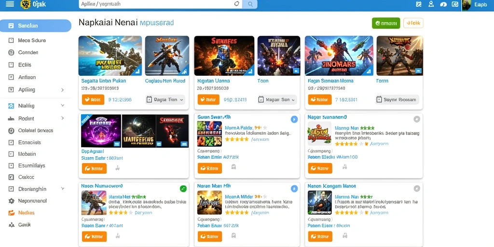Open the hamburger menu in the top bar
This screenshot has height=247, width=494.
(10, 4)
